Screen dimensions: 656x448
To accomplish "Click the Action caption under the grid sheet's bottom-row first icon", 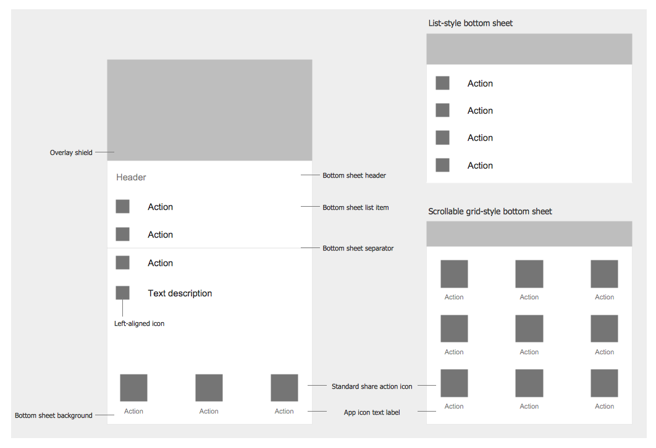I will (454, 406).
